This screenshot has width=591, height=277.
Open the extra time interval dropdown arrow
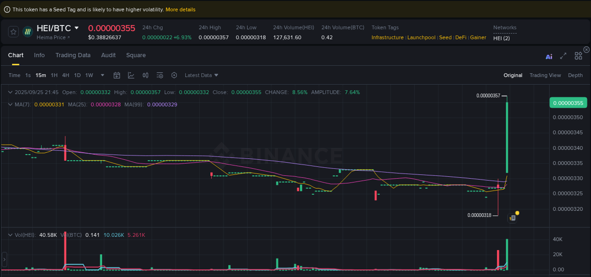102,75
